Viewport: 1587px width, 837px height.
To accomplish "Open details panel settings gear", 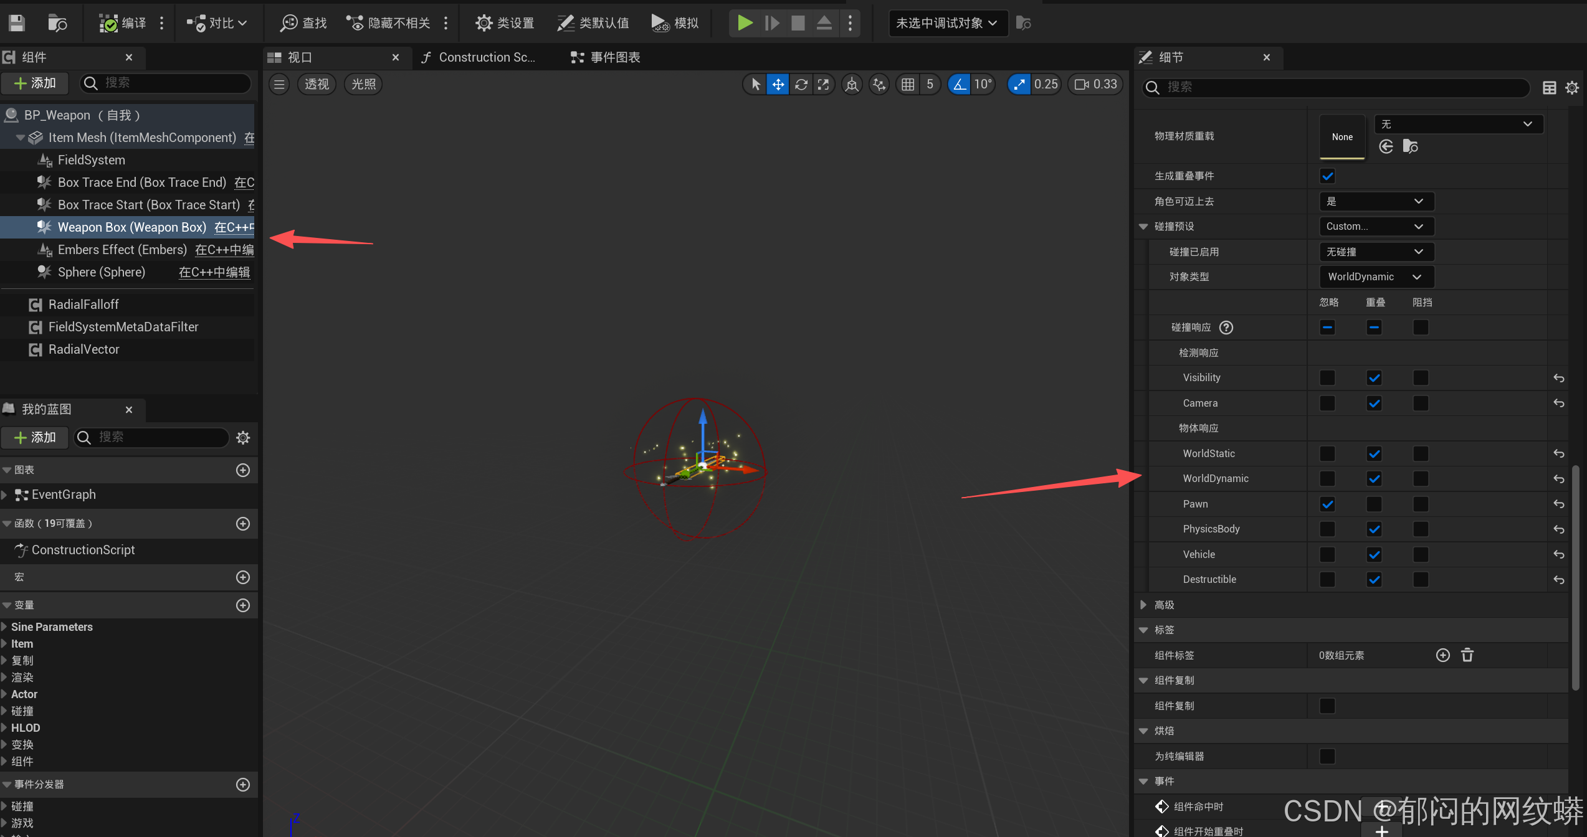I will [1572, 88].
